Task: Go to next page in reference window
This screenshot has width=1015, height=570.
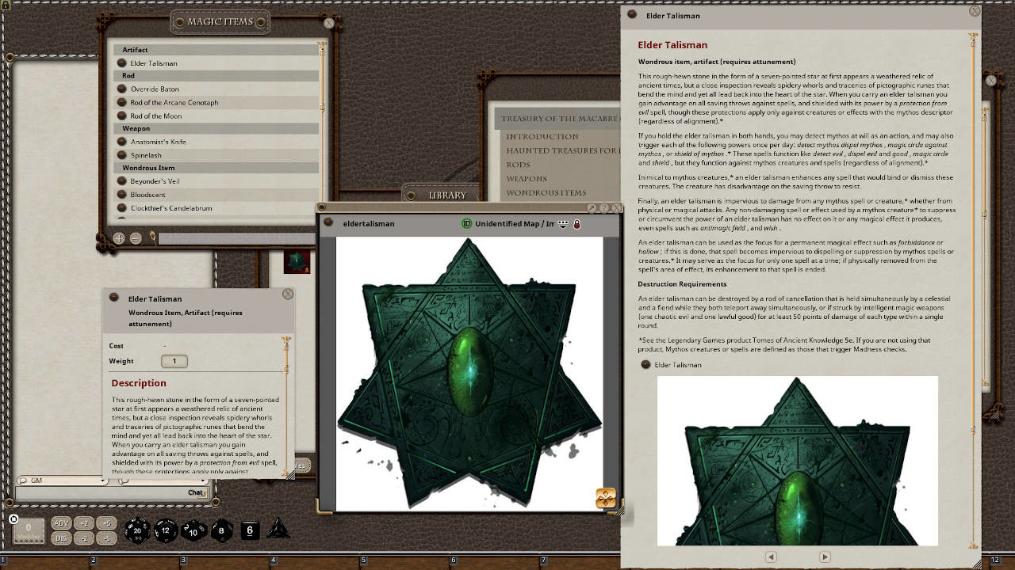Action: 825,557
